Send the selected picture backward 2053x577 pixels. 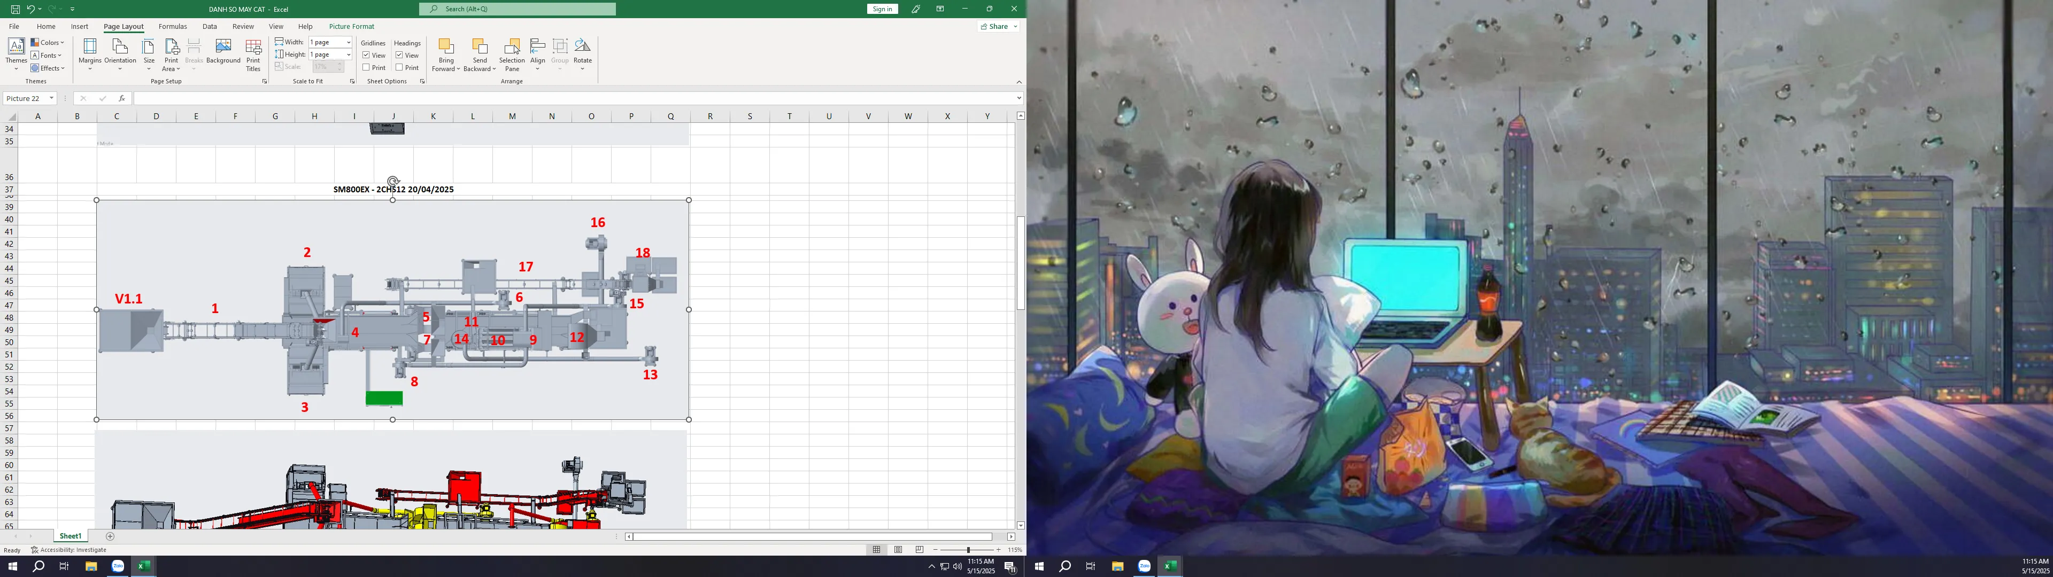pos(480,54)
